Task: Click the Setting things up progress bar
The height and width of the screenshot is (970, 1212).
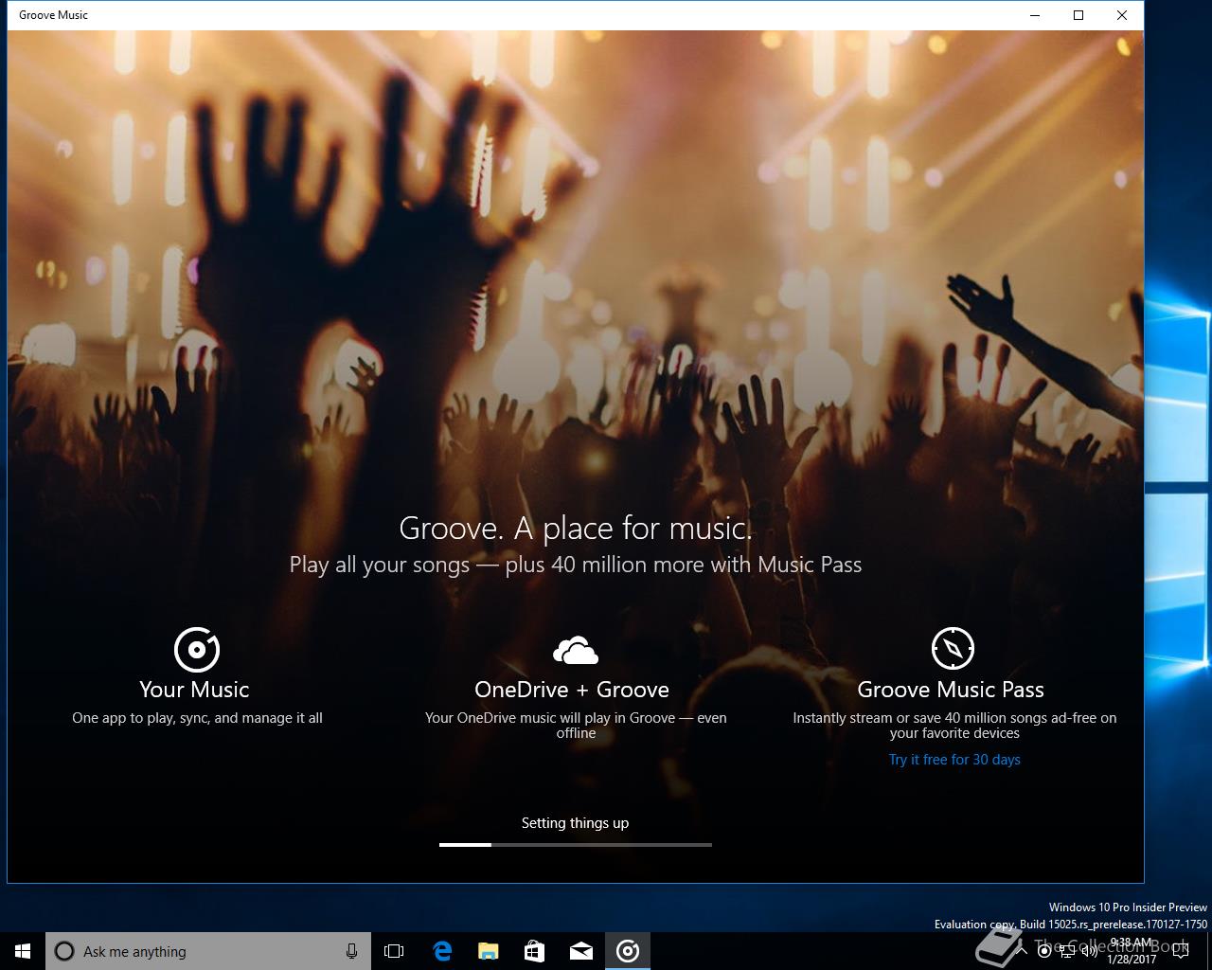Action: 576,844
